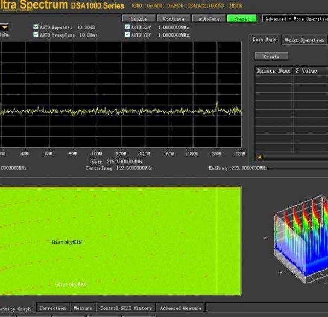Open the orange dropdown arrow above dBm
Screen dimensions: 328x317
coord(4,27)
